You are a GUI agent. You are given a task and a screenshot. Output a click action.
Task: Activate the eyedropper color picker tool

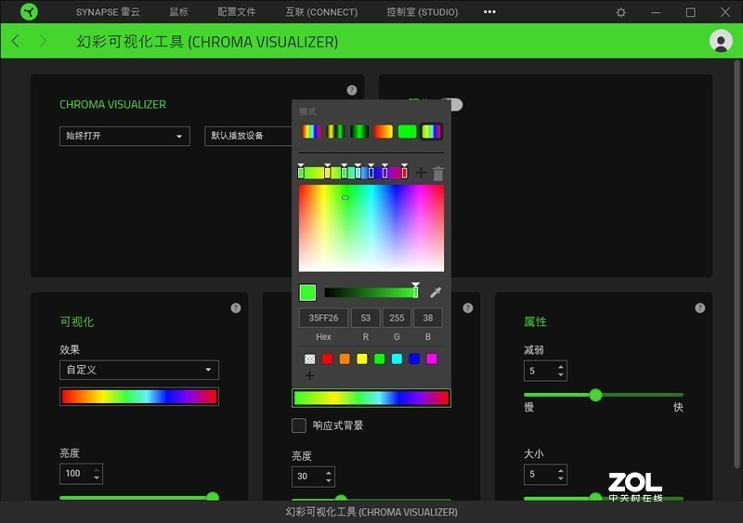pos(436,293)
